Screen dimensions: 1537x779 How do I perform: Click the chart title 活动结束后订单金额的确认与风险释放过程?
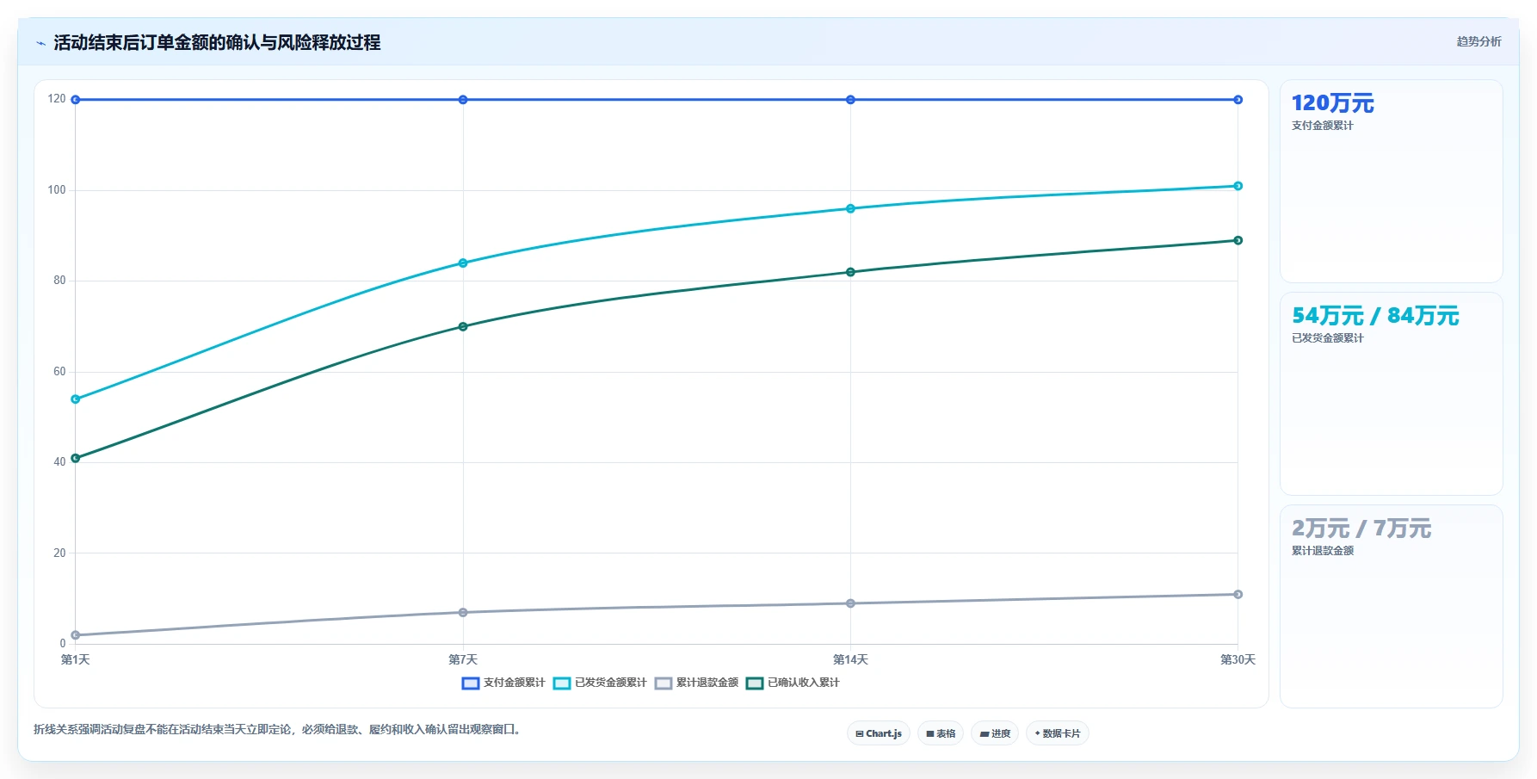(217, 42)
